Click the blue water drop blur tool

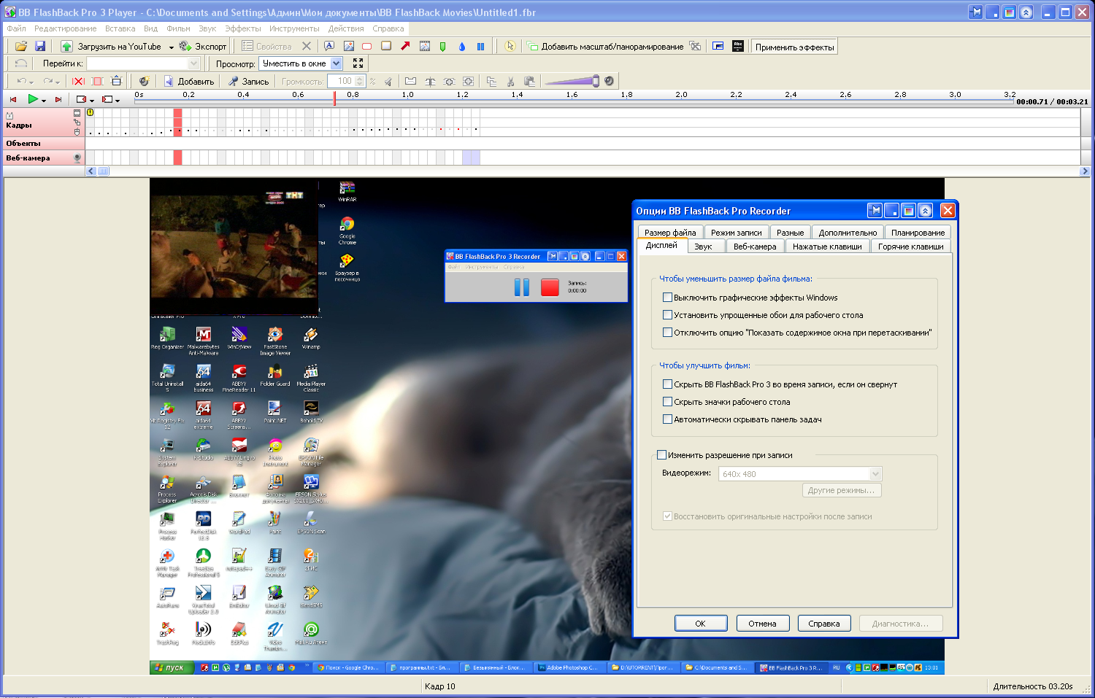pyautogui.click(x=461, y=46)
